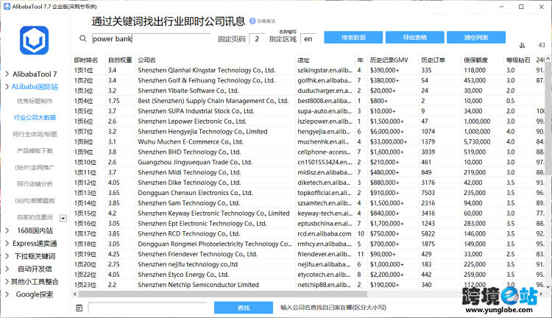Select row Dongguan Chenxun Electronics Co., Ltd.
Viewport: 552px width, 318px height.
[x=308, y=193]
